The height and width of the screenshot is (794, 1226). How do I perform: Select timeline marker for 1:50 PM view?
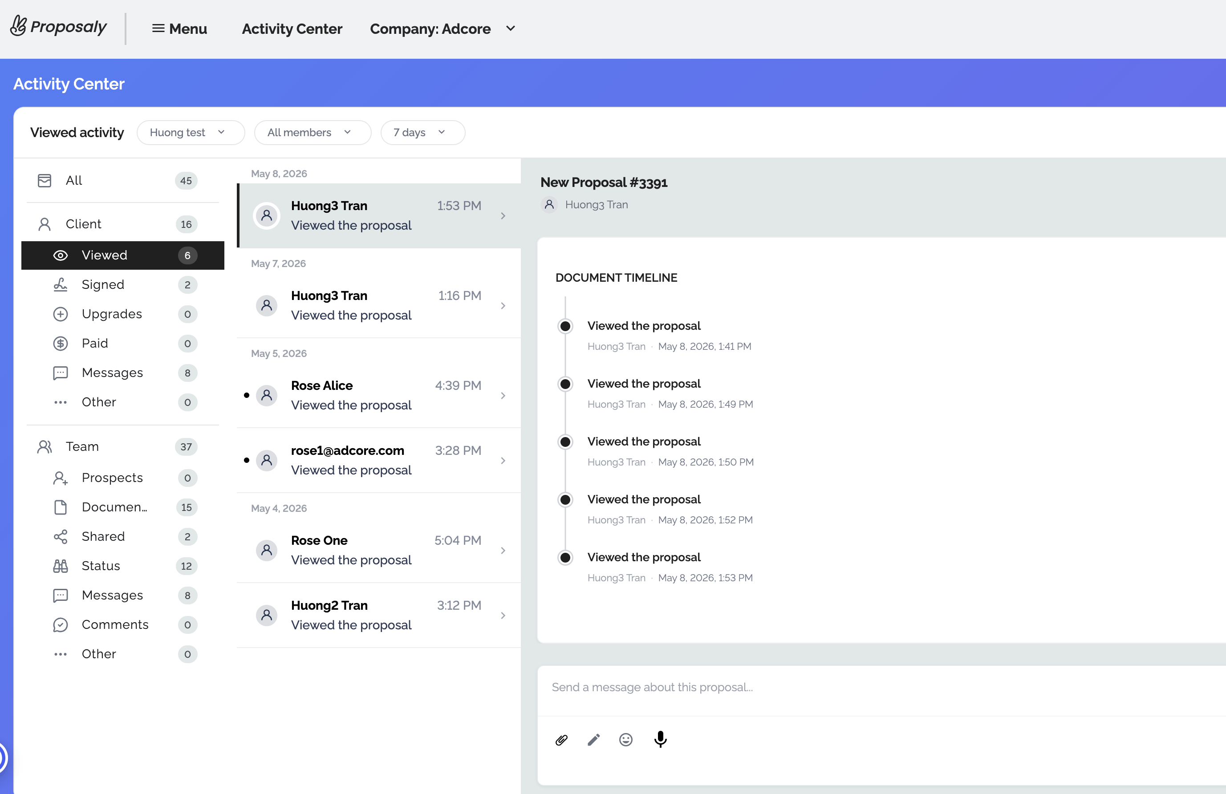click(x=566, y=442)
